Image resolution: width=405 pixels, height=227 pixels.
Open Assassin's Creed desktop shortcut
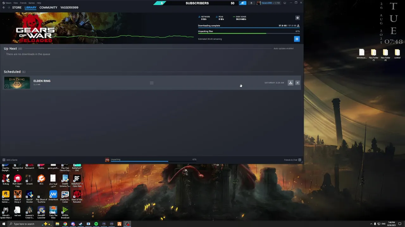(x=29, y=212)
